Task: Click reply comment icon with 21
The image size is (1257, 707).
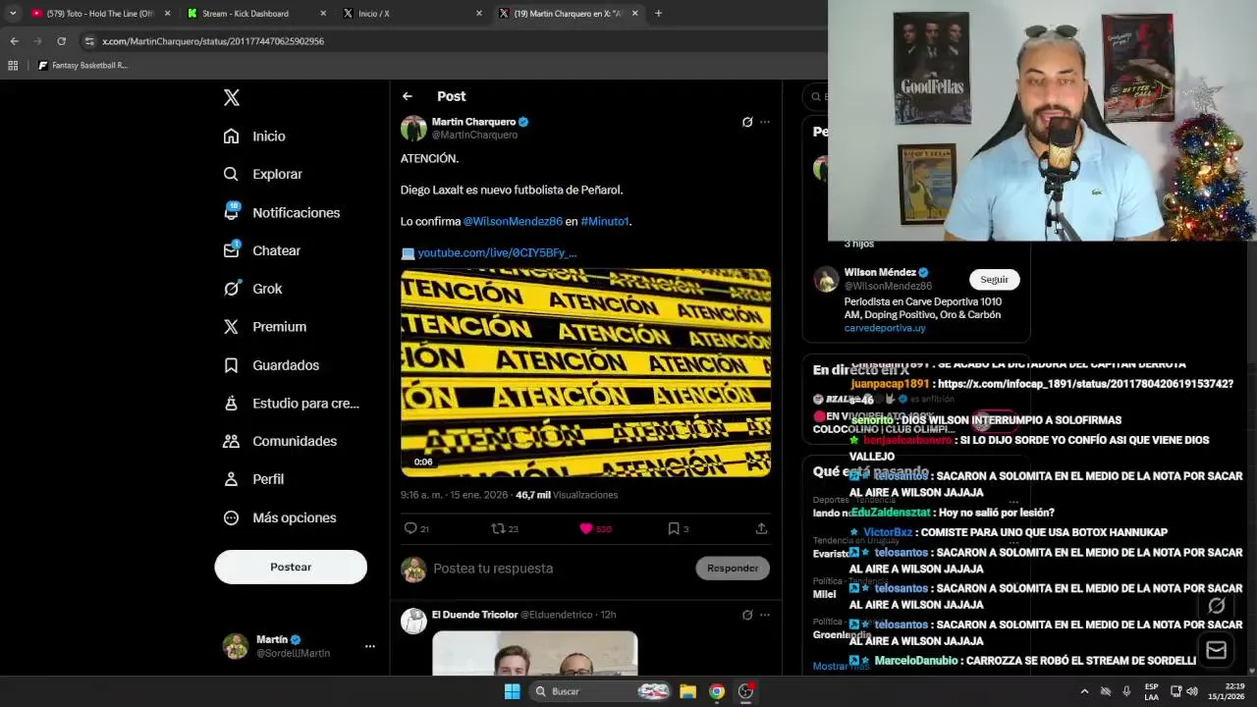Action: coord(416,528)
